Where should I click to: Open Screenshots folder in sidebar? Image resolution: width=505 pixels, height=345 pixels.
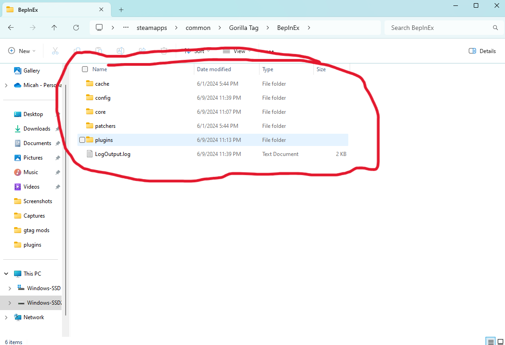point(38,201)
